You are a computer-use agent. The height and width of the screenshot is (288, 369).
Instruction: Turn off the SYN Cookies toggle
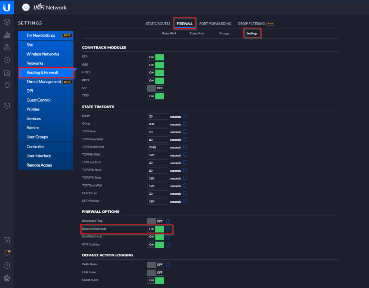click(155, 244)
